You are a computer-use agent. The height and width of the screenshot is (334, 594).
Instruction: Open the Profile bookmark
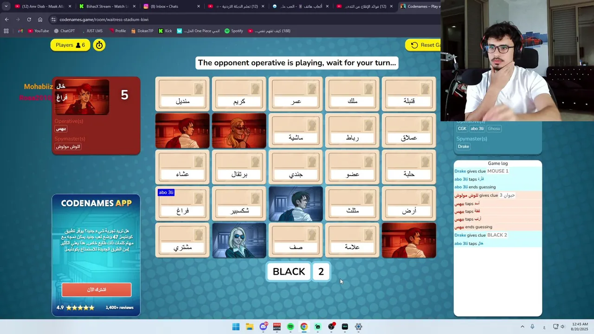(x=117, y=31)
